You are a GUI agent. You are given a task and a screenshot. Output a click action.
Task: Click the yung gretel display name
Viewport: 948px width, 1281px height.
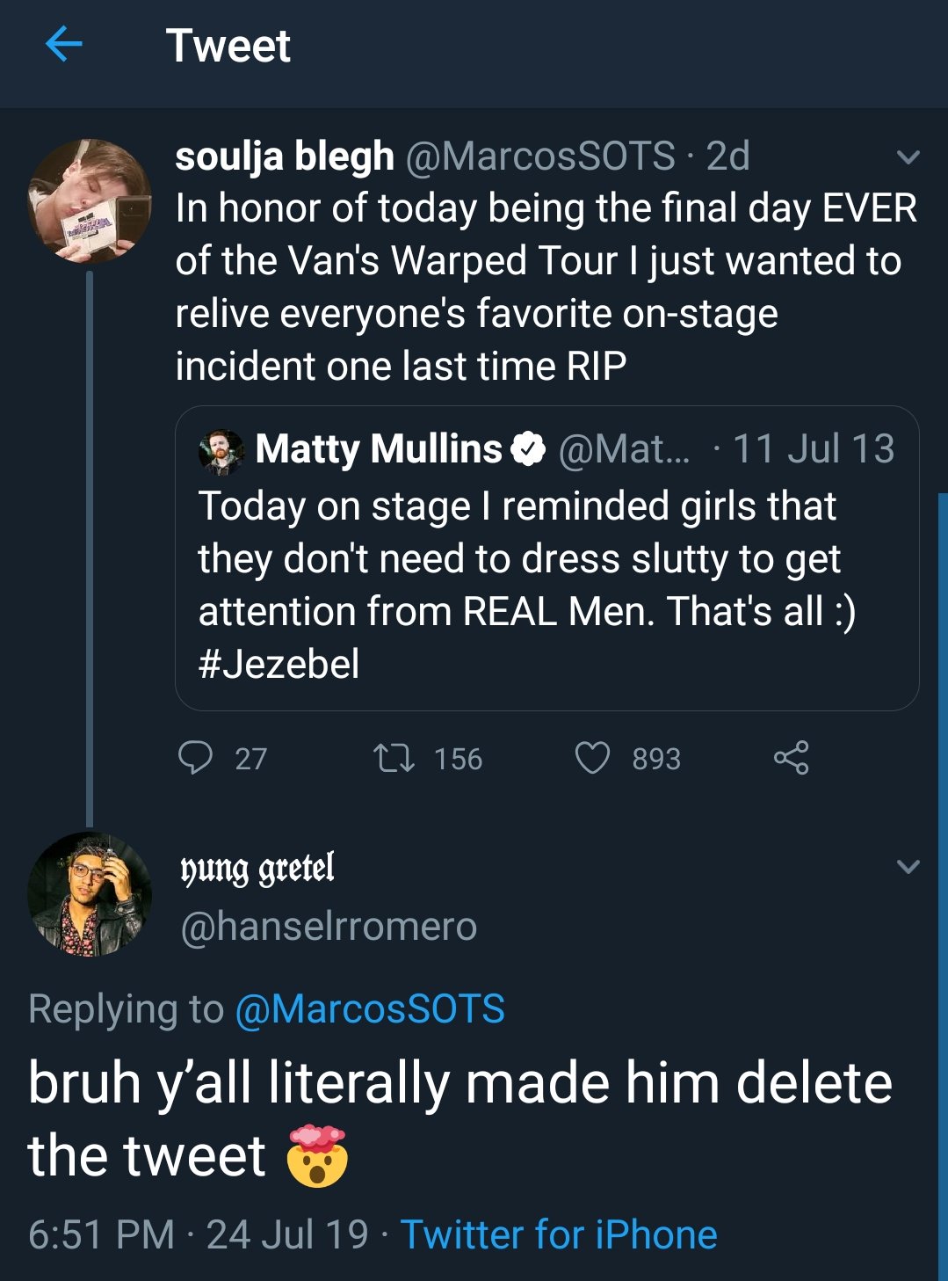[x=257, y=869]
